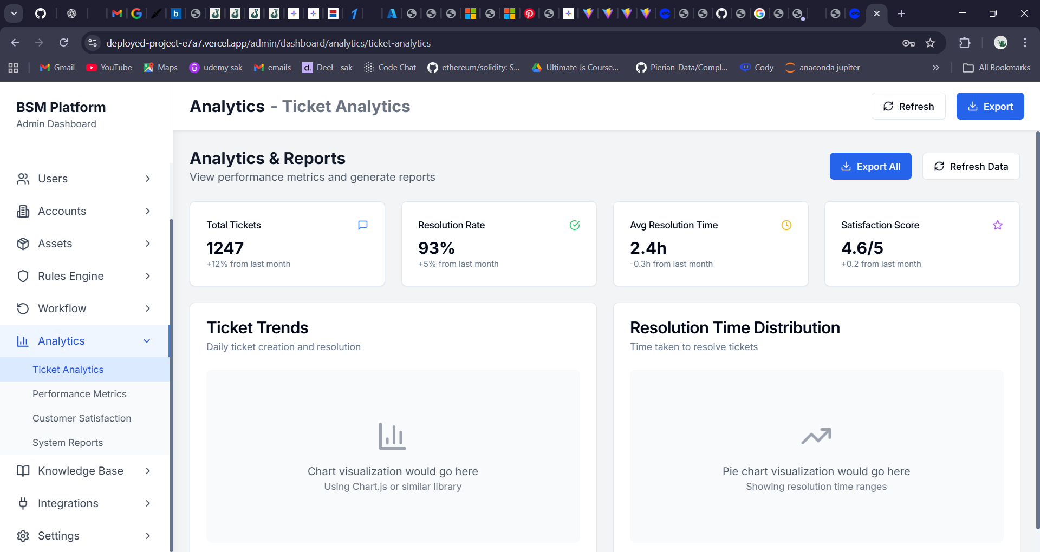Click the 2.4h resolution time value
This screenshot has height=552, width=1040.
click(x=648, y=248)
